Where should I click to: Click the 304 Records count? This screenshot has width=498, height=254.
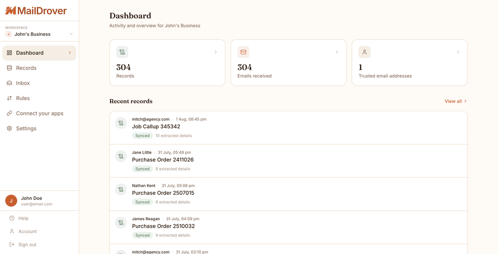tap(123, 67)
